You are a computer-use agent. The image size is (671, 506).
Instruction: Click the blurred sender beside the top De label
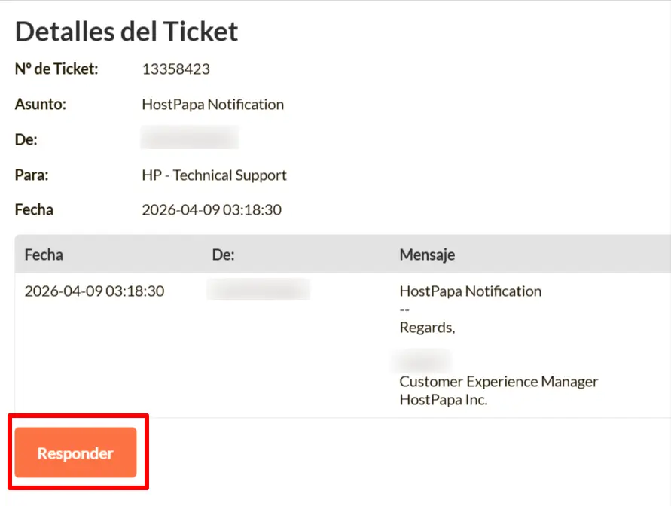[190, 139]
